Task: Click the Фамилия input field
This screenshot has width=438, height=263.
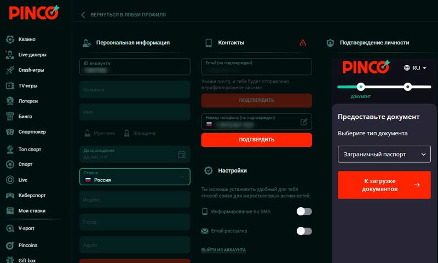Action: point(135,89)
